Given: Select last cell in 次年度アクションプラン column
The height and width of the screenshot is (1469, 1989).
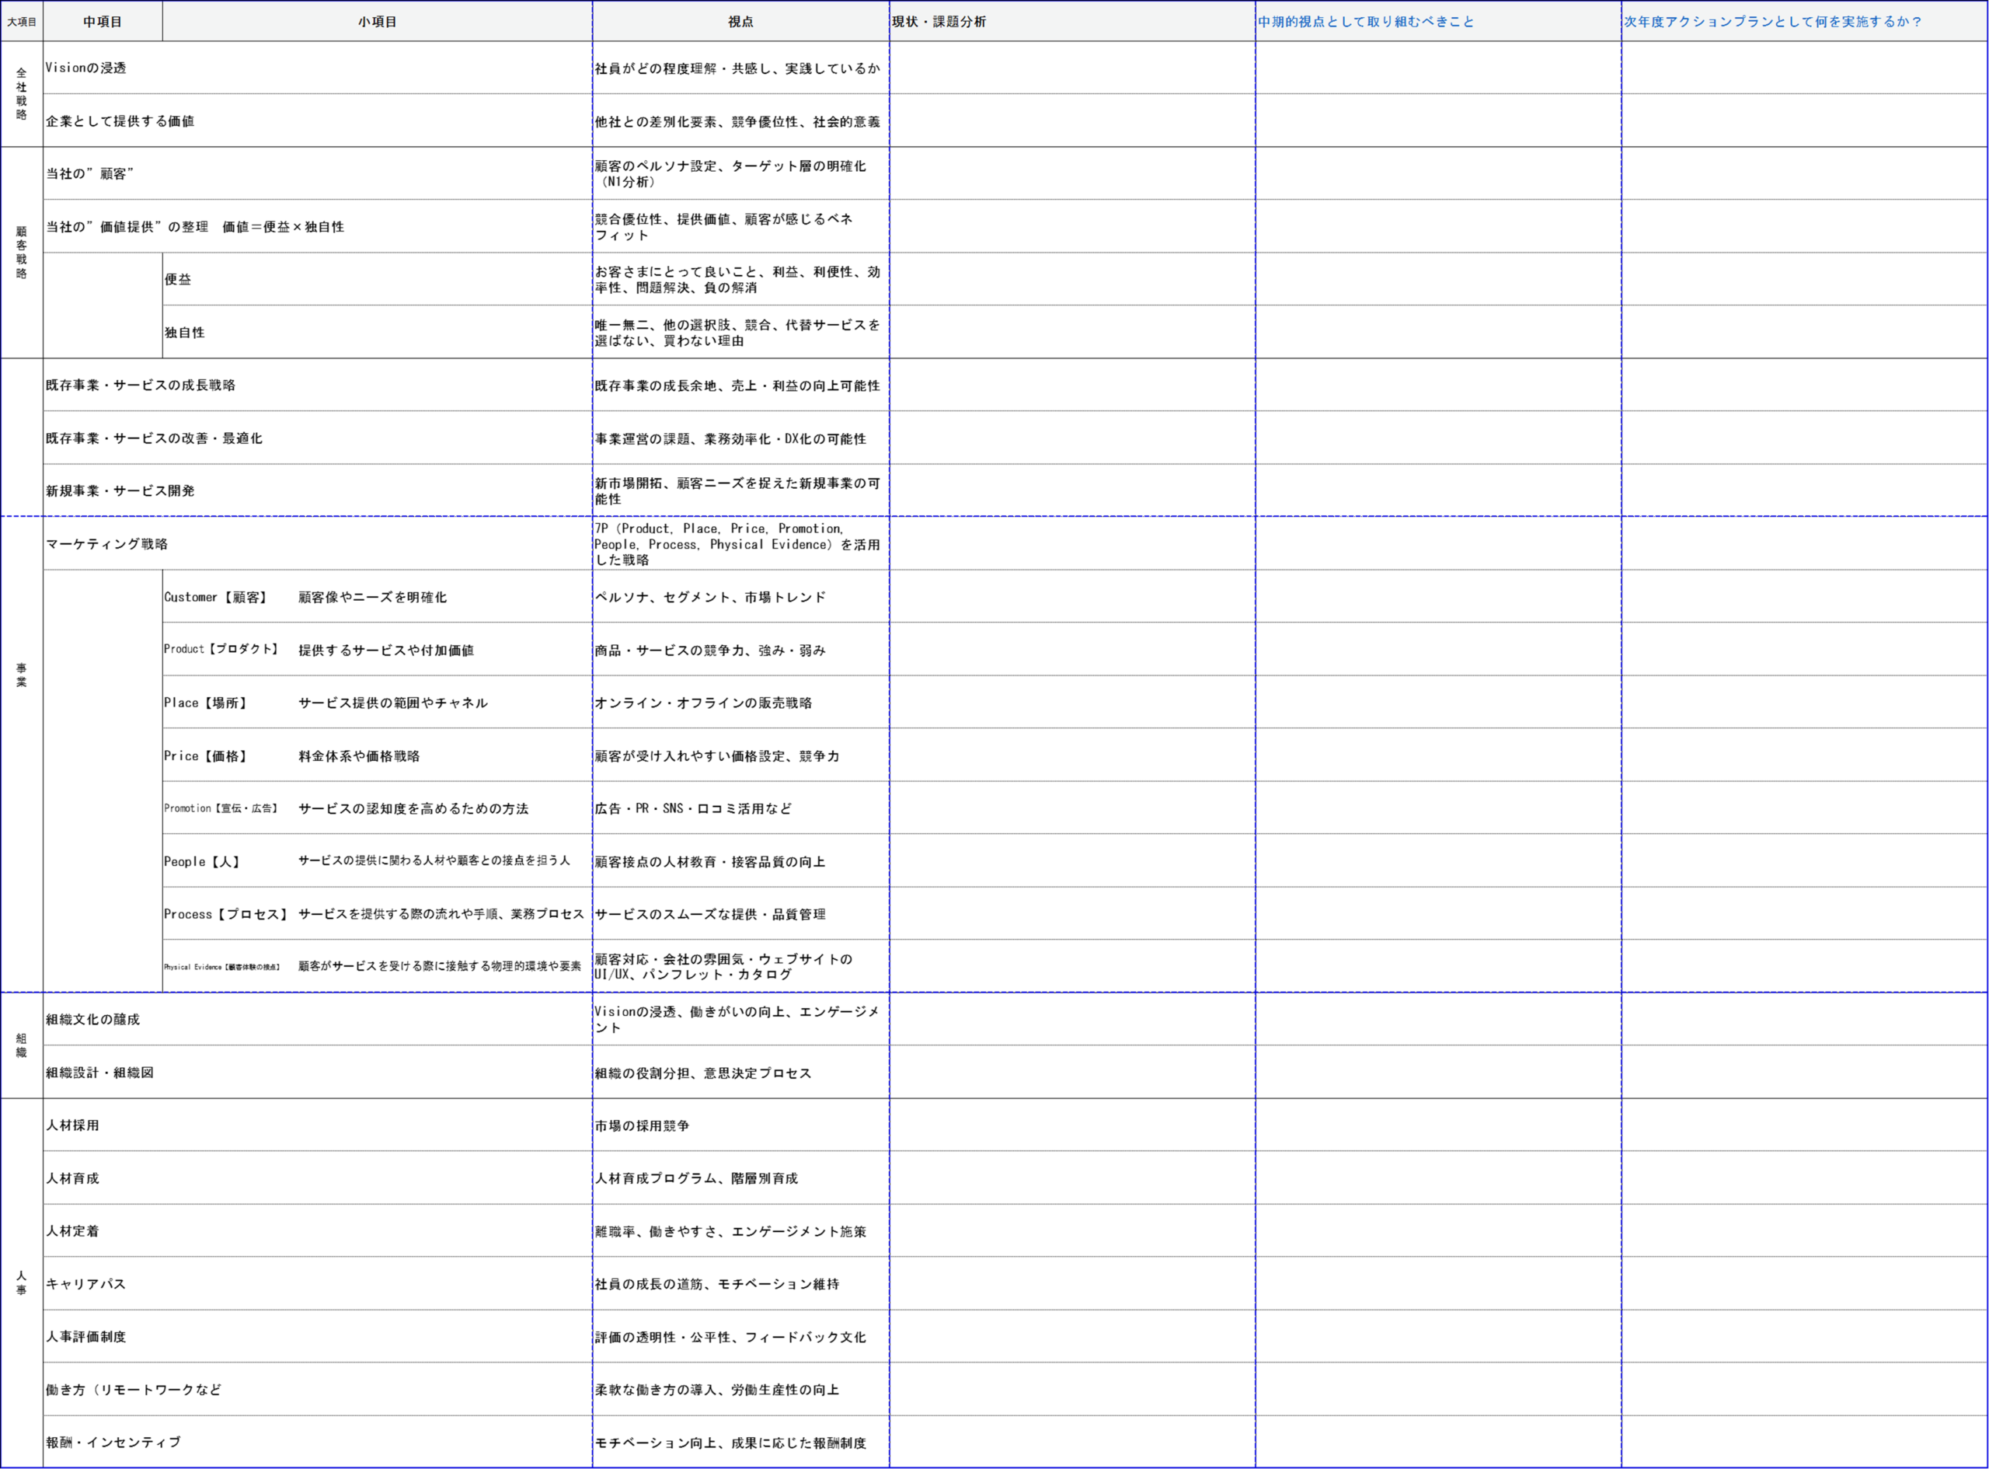Looking at the screenshot, I should (1804, 1440).
